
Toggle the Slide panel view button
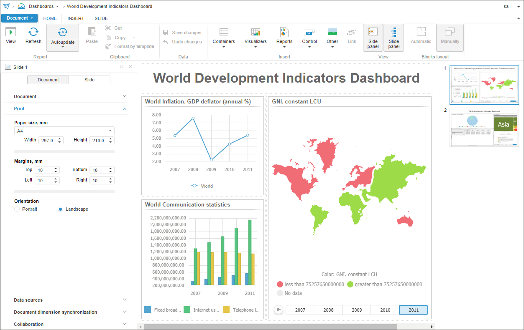coord(394,38)
